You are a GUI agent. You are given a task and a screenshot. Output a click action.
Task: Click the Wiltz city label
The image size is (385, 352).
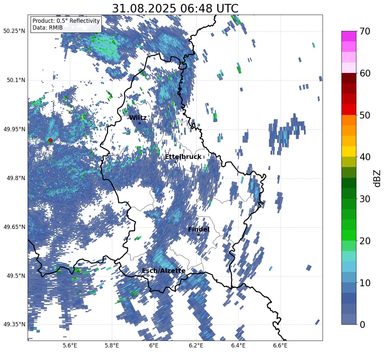click(x=138, y=118)
